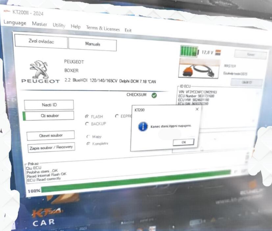Click the Otevri soubor button
The width and height of the screenshot is (272, 231).
[x=51, y=135]
